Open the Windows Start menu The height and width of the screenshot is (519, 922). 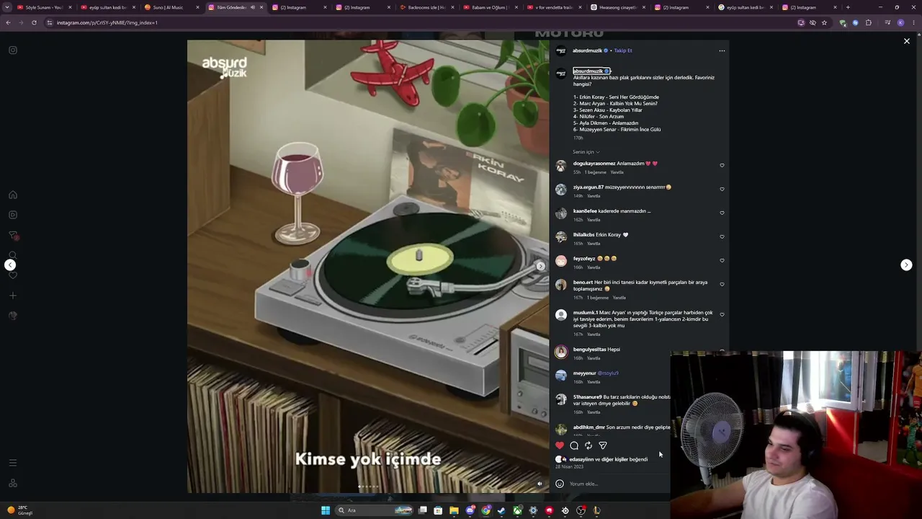pyautogui.click(x=326, y=510)
